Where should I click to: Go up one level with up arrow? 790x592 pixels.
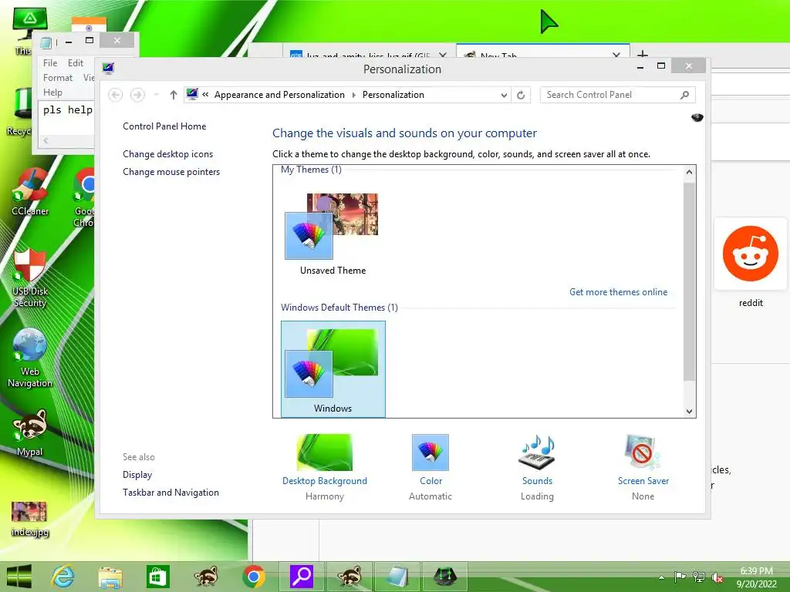coord(174,95)
